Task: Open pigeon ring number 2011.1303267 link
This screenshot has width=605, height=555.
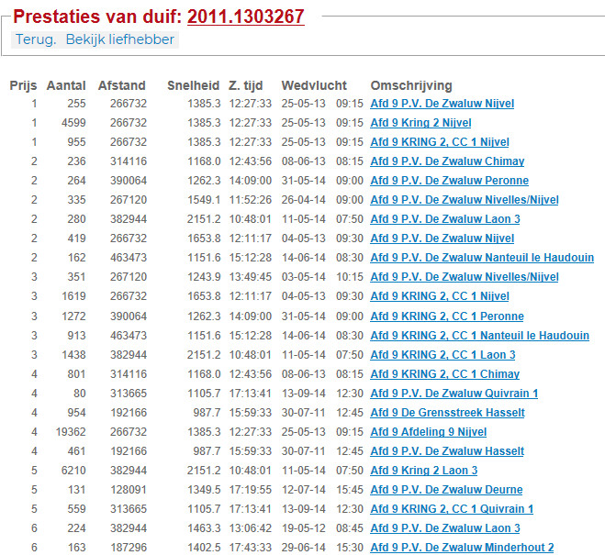Action: point(246,17)
